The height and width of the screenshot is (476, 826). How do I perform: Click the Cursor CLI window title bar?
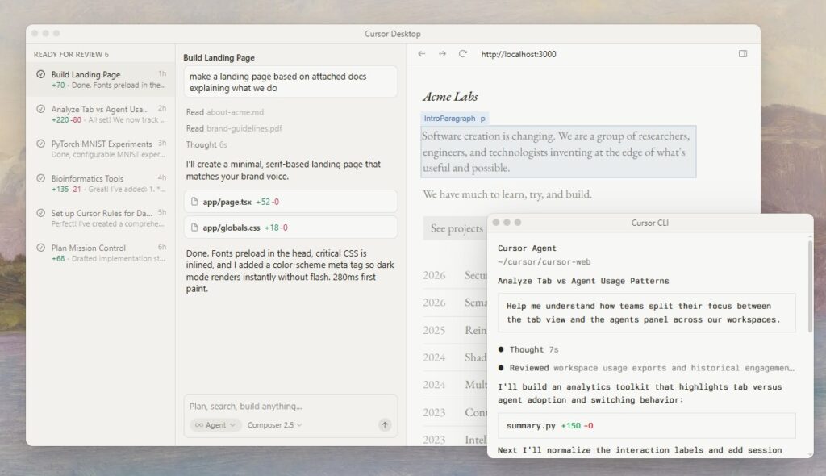tap(650, 223)
